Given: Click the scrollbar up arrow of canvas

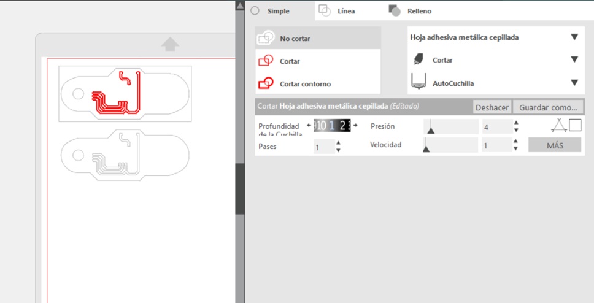Looking at the screenshot, I should [240, 6].
